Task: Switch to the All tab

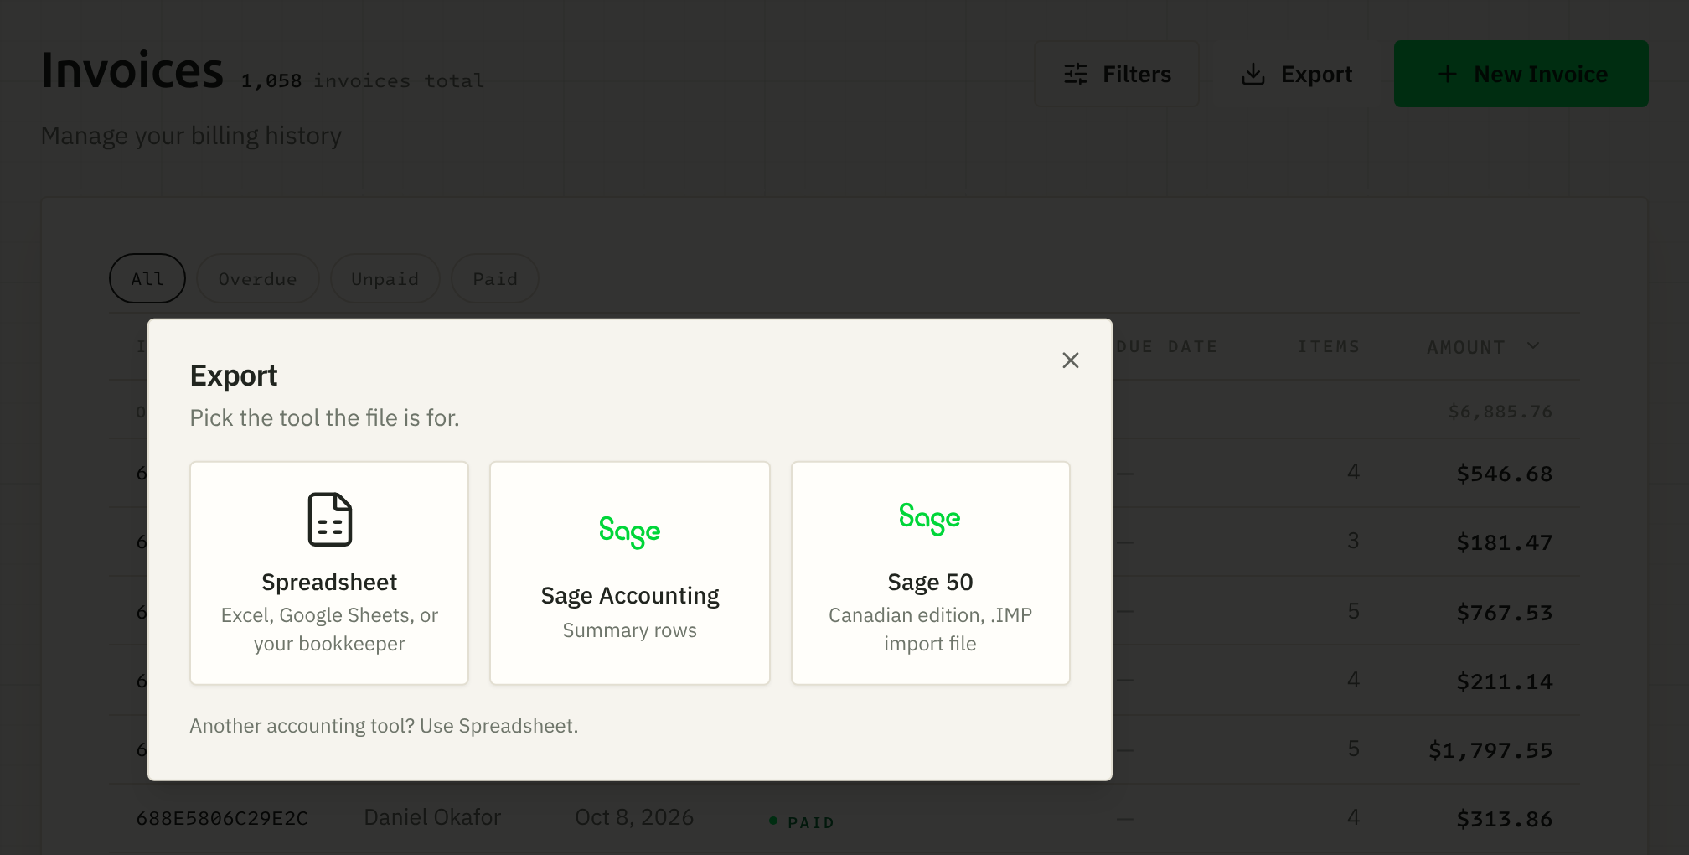Action: pos(147,278)
